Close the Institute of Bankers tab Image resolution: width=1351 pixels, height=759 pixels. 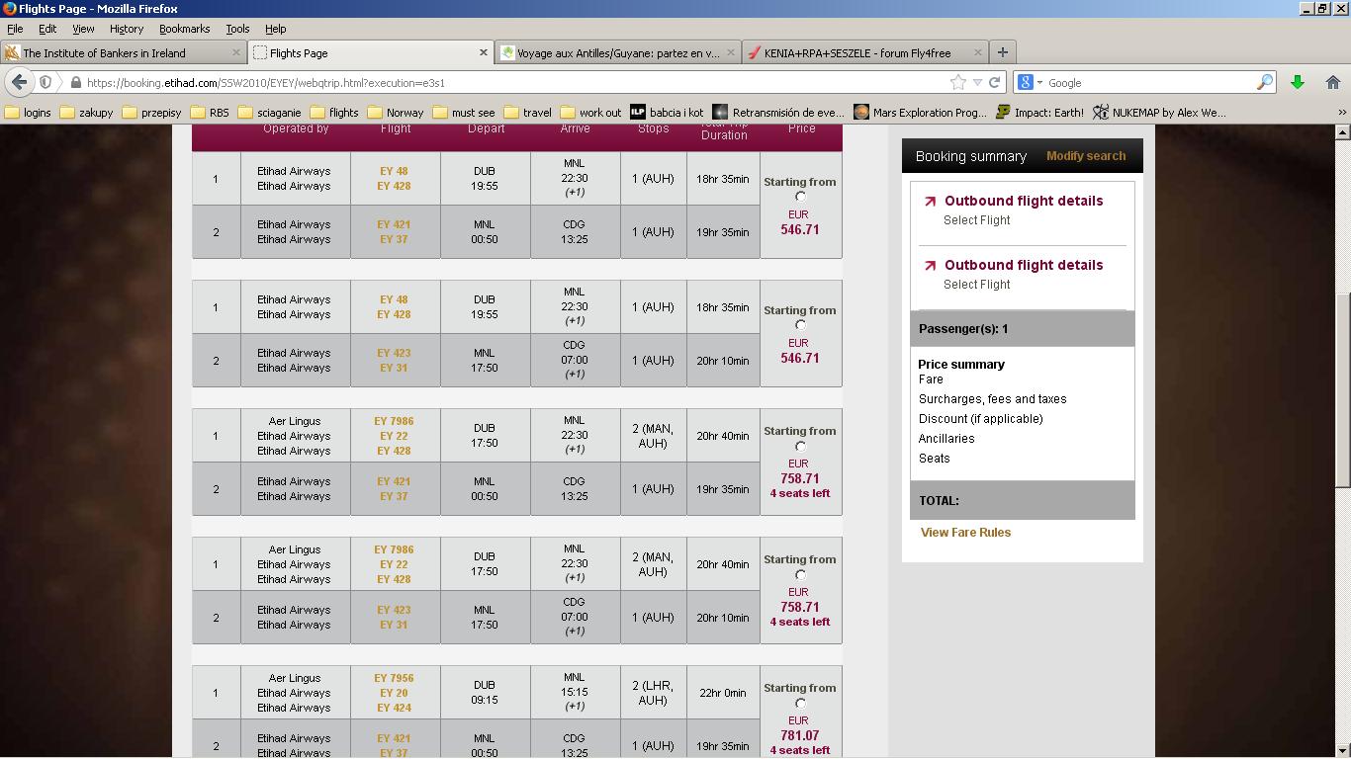(x=236, y=52)
